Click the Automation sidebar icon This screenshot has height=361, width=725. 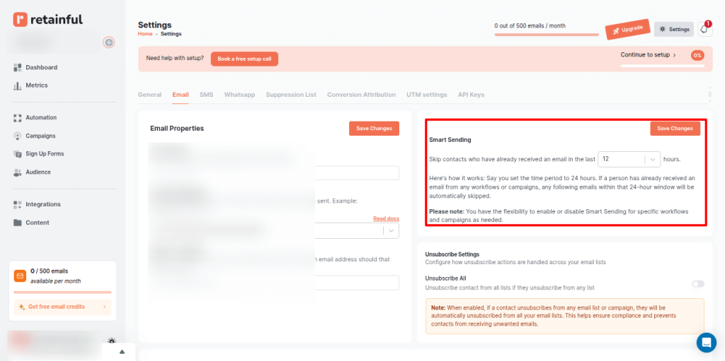[18, 118]
